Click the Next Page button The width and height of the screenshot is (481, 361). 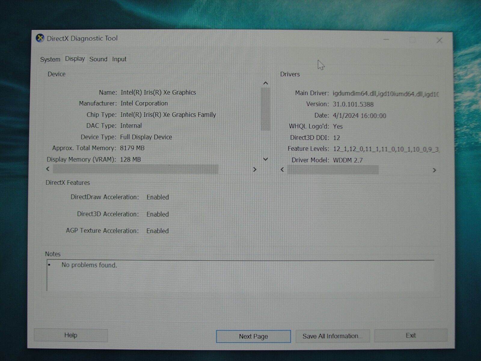pyautogui.click(x=253, y=336)
